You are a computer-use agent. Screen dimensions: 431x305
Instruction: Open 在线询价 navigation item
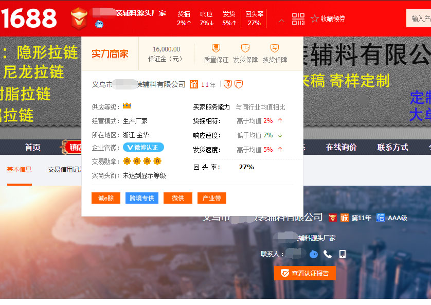(341, 147)
